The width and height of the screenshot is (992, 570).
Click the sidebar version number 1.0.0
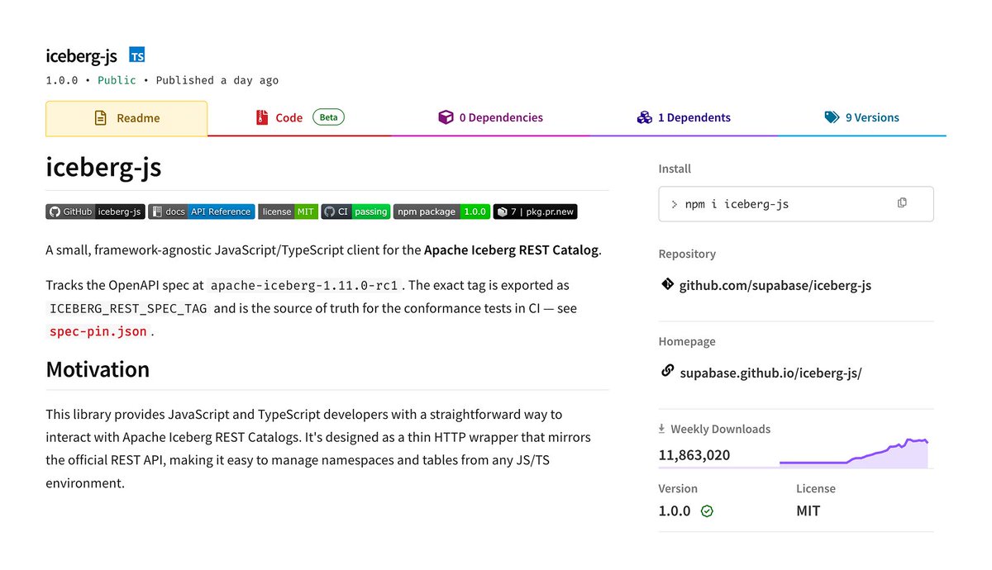click(675, 511)
